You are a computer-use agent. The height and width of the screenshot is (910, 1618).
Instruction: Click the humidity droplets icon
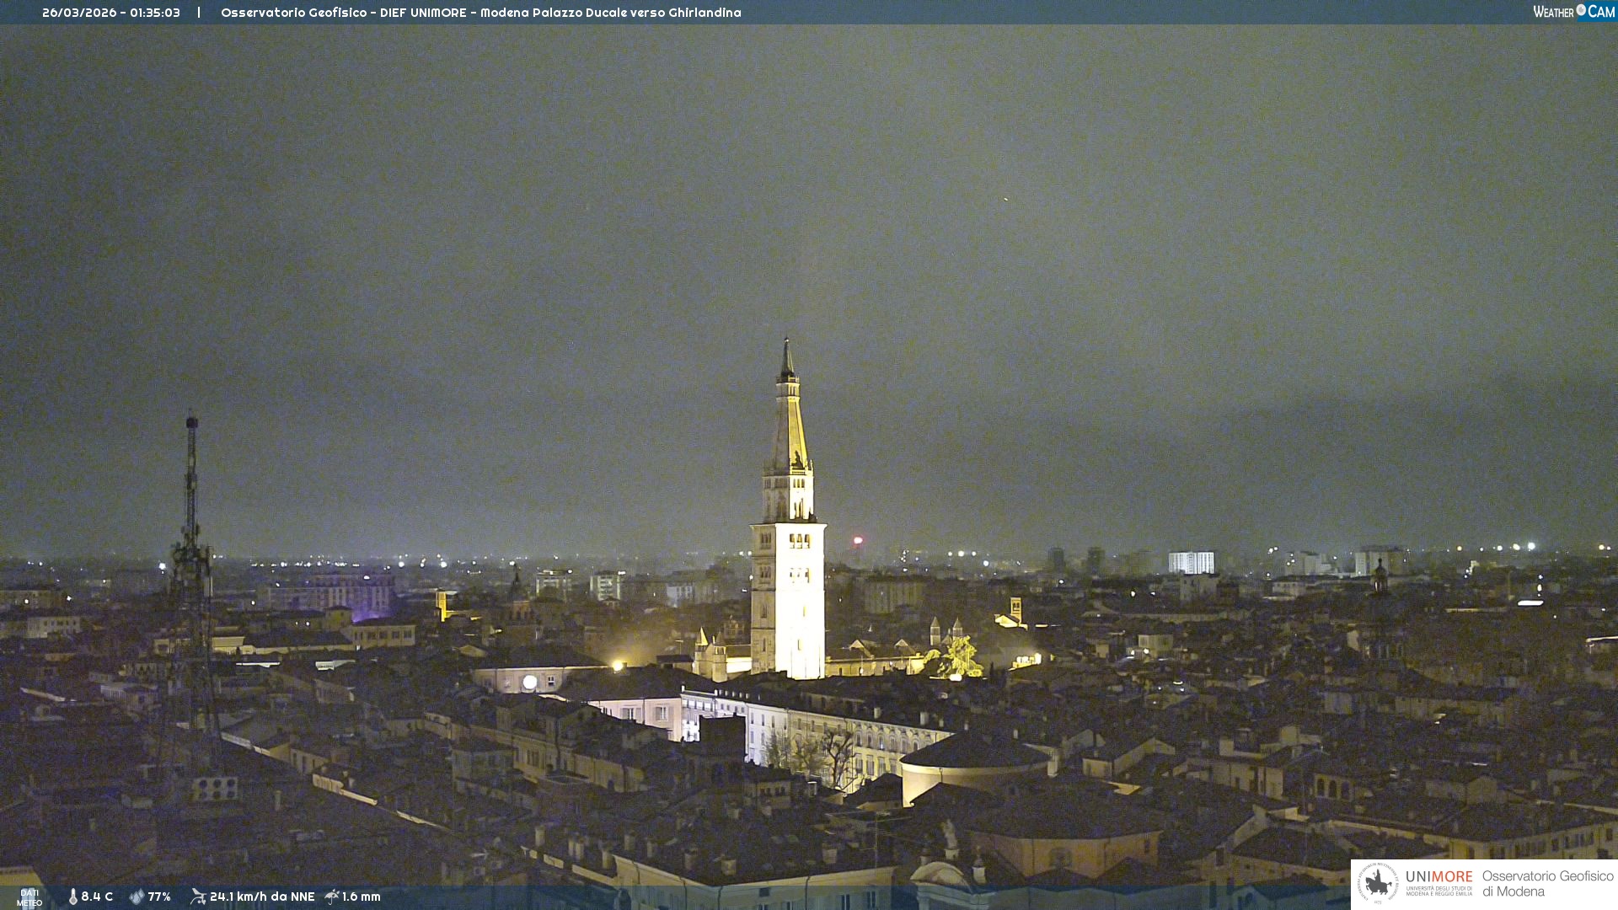click(137, 897)
